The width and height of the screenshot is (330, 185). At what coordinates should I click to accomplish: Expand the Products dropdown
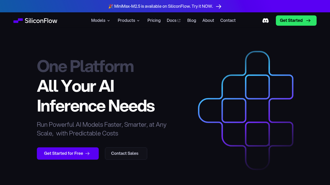(128, 20)
